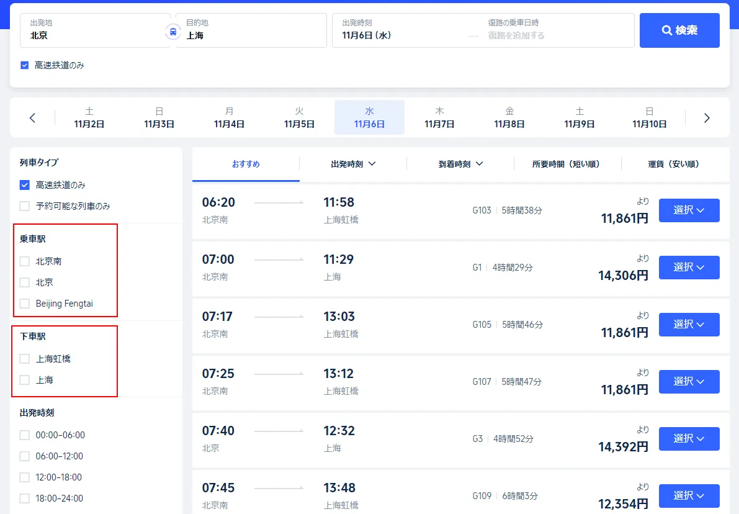Viewport: 739px width, 514px height.
Task: Click the previous dates left arrow
Action: click(33, 118)
